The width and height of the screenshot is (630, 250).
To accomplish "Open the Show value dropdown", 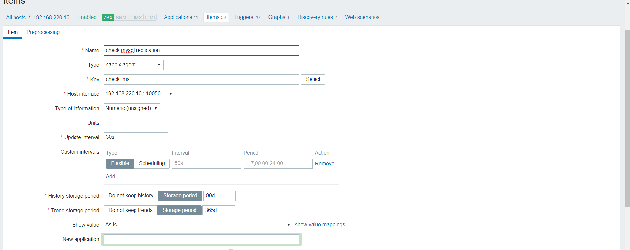I will point(198,225).
